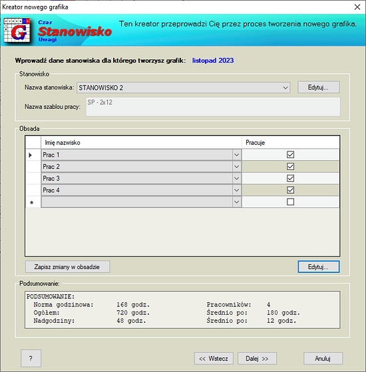Image resolution: width=366 pixels, height=372 pixels.
Task: Open help with the question mark button
Action: click(31, 358)
